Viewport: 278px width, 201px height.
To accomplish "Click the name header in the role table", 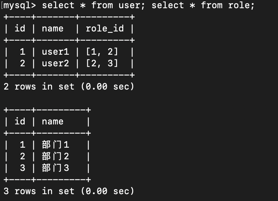I will [52, 121].
